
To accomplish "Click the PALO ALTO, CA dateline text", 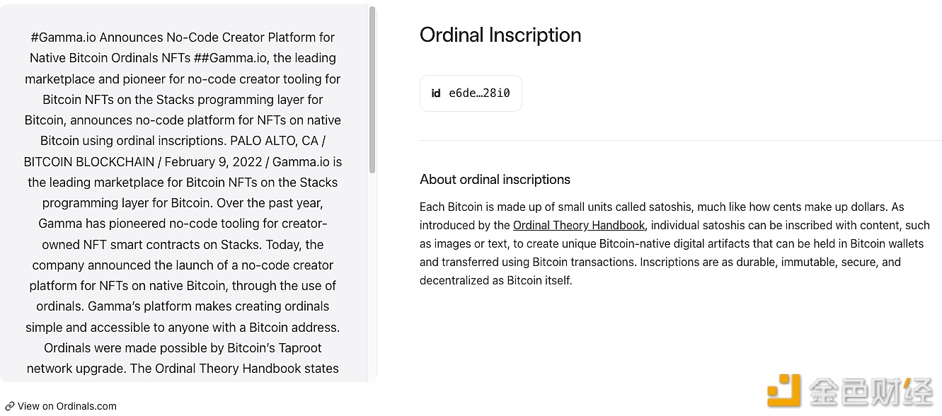I will coord(275,141).
